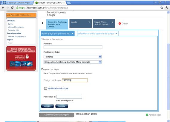
Task: Click the Por Ente search field
Action: click(x=73, y=47)
